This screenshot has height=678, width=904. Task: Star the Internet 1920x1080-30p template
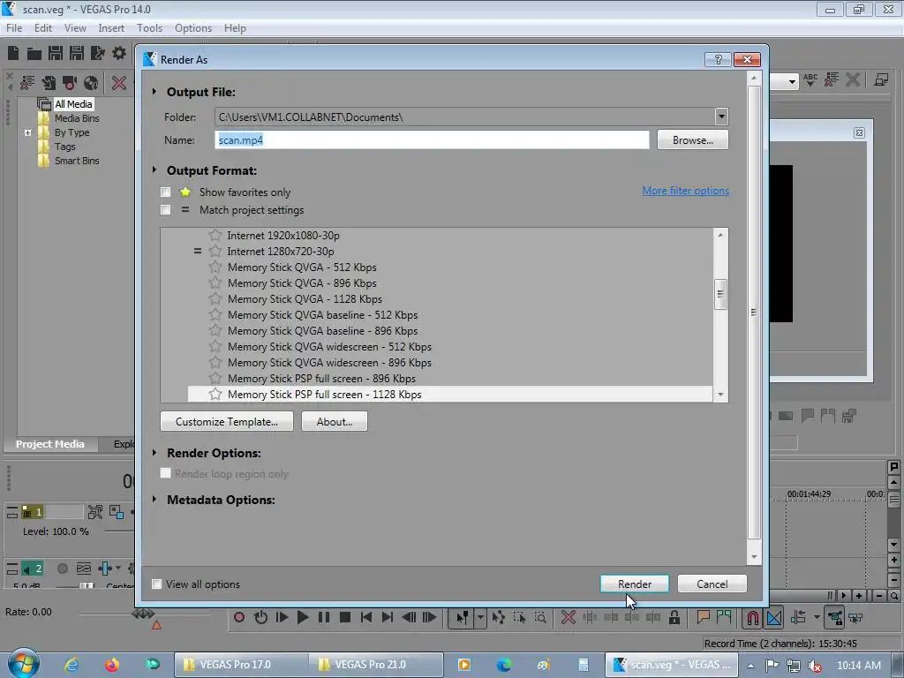[215, 235]
